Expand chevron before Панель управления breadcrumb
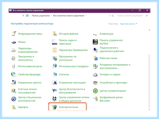The width and height of the screenshot is (159, 119). (x=30, y=16)
